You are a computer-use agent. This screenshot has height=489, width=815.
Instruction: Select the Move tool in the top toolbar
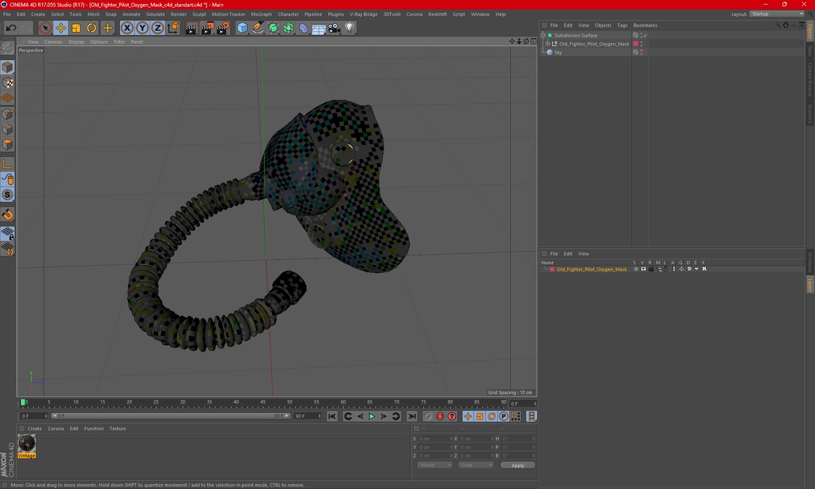(61, 28)
